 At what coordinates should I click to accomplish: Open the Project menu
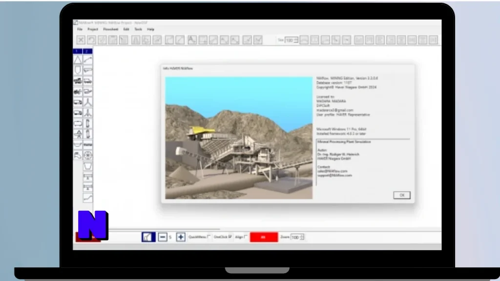93,29
